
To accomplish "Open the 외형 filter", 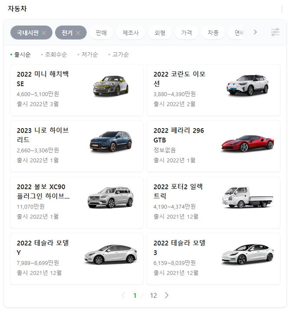I will click(x=160, y=32).
